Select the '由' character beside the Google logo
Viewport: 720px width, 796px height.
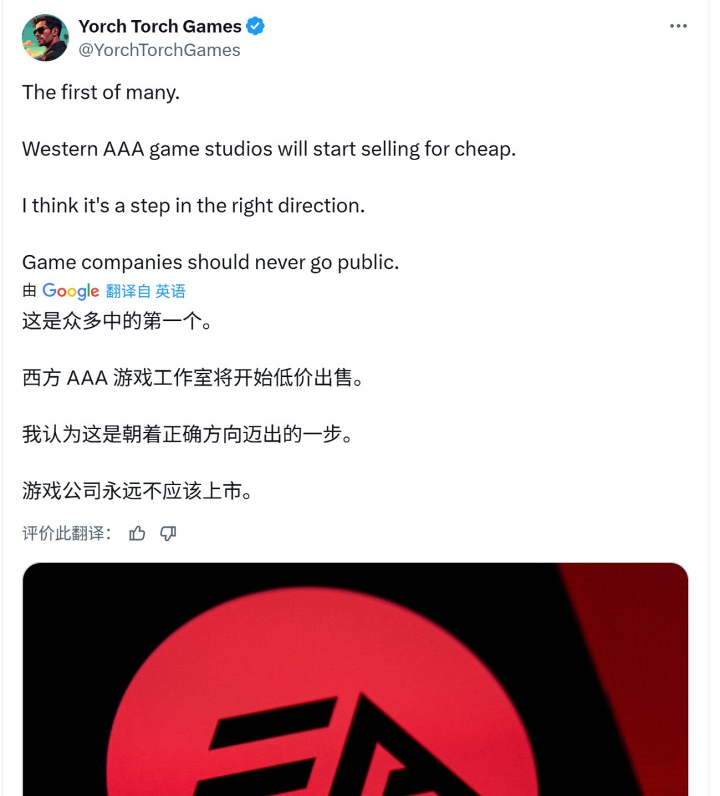(x=28, y=291)
